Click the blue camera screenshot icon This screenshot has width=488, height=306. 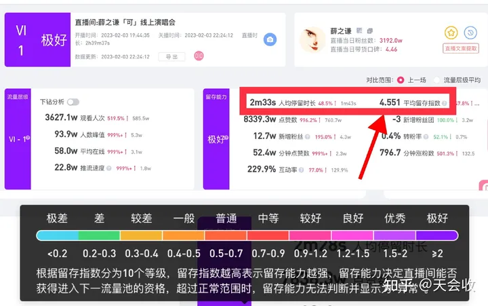pyautogui.click(x=269, y=39)
